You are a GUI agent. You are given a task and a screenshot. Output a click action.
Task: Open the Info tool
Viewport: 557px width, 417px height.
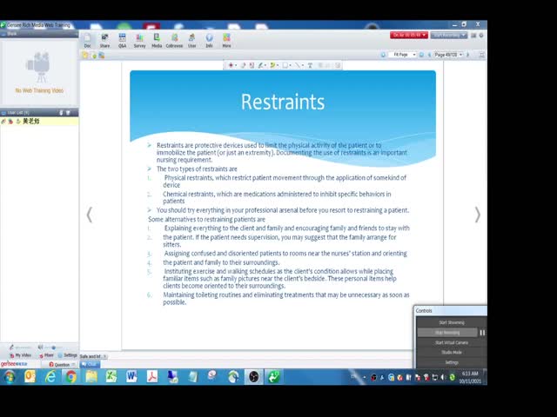[x=209, y=40]
